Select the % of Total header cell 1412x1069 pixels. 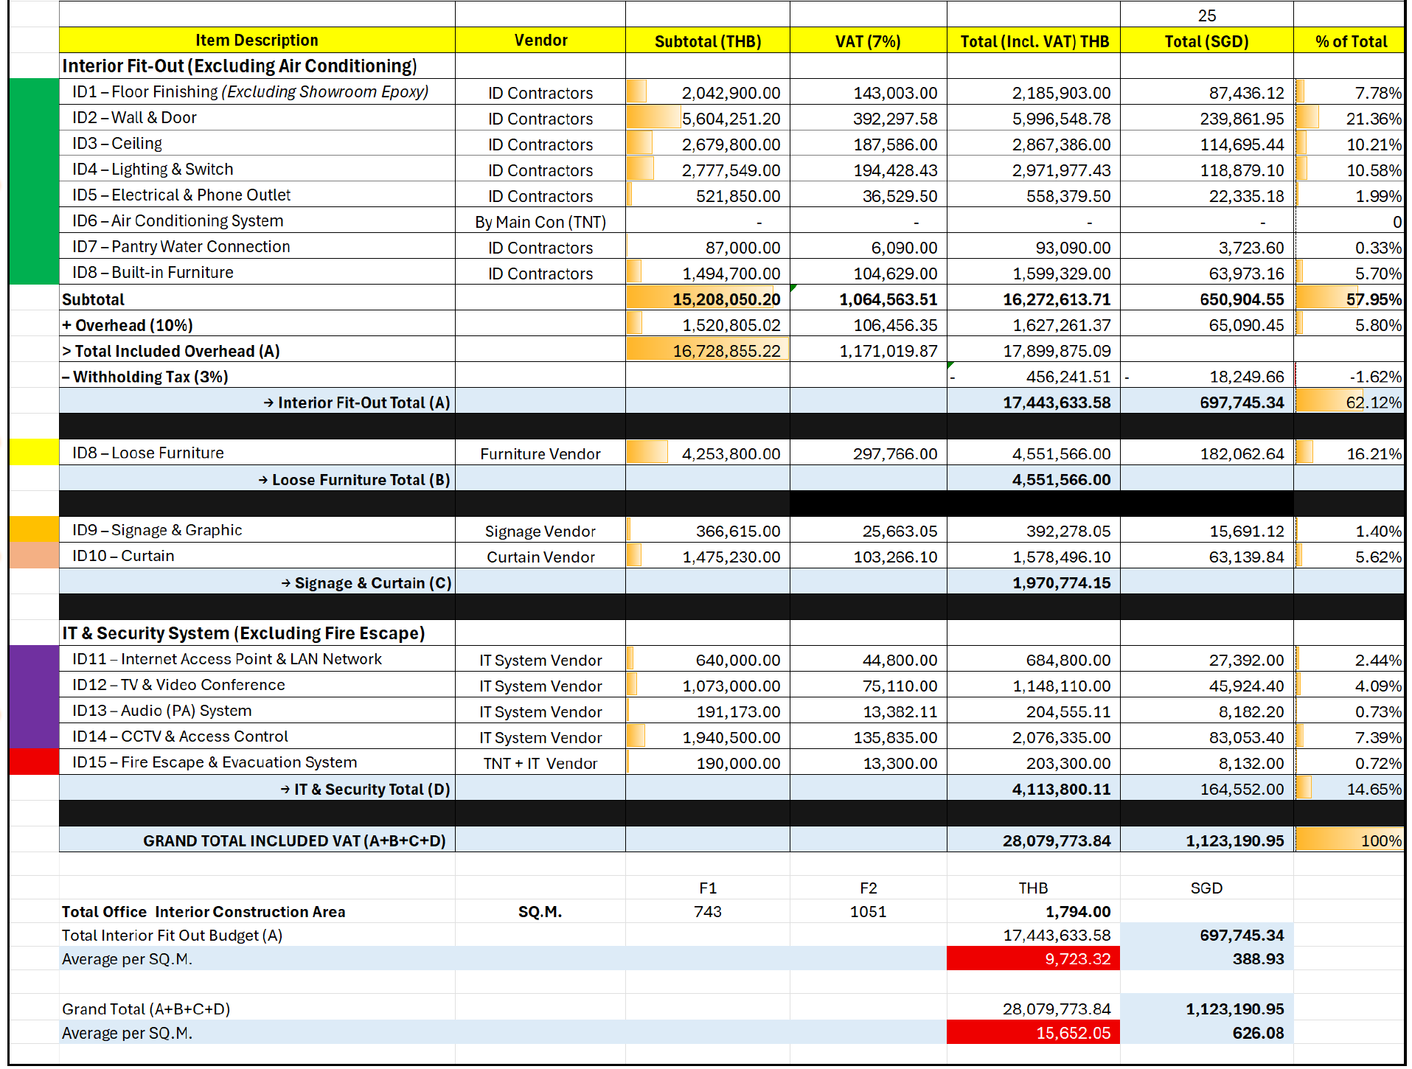click(1350, 41)
